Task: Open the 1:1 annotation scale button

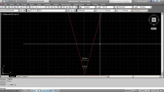Action: point(142,91)
